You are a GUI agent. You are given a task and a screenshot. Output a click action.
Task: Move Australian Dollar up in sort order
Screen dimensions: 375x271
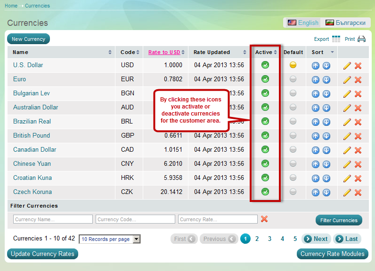tap(316, 108)
